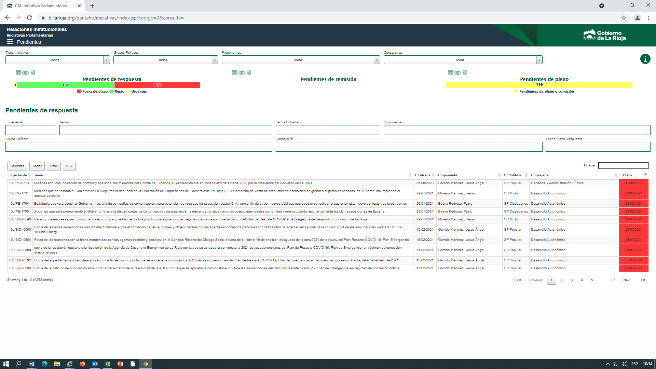Go to results page 5

(592, 280)
